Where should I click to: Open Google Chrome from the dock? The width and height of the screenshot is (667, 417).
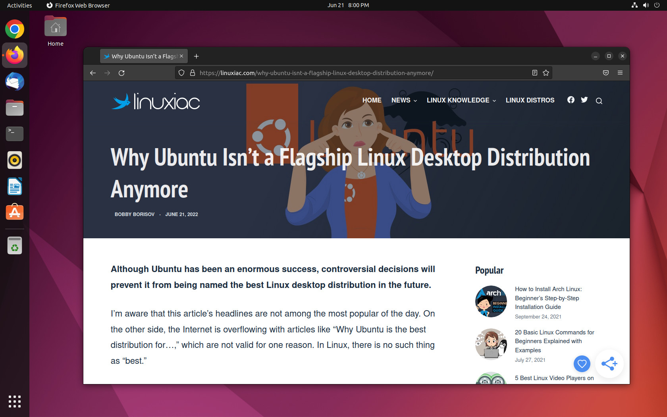[x=15, y=29]
